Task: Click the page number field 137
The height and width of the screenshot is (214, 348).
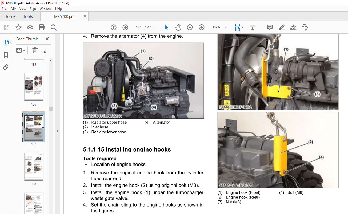Action: point(138,27)
